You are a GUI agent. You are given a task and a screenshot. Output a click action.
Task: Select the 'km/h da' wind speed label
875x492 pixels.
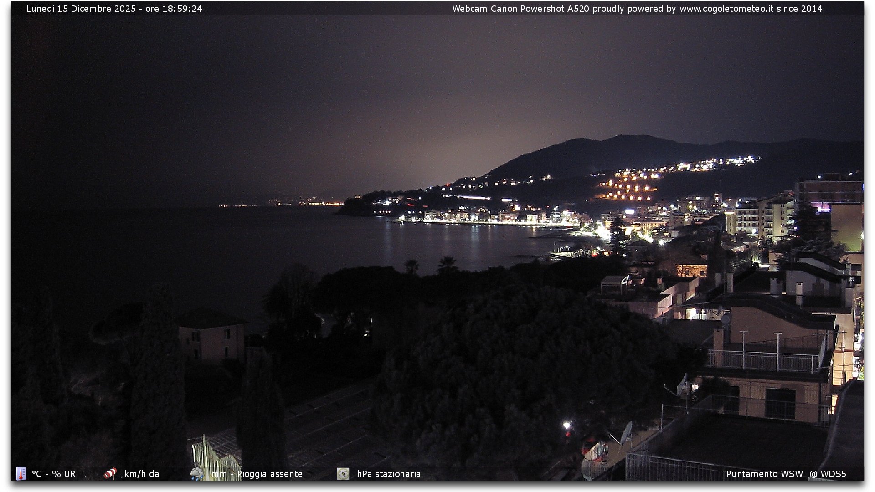coord(141,474)
